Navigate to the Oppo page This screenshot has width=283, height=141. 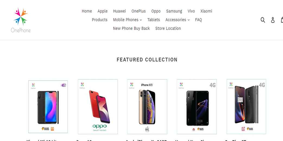[x=156, y=11]
